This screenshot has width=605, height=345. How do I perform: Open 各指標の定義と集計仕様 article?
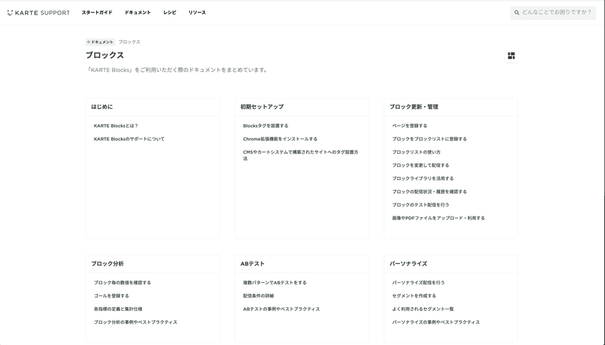[118, 309]
